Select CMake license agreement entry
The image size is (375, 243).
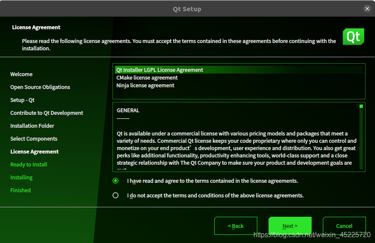coord(239,77)
